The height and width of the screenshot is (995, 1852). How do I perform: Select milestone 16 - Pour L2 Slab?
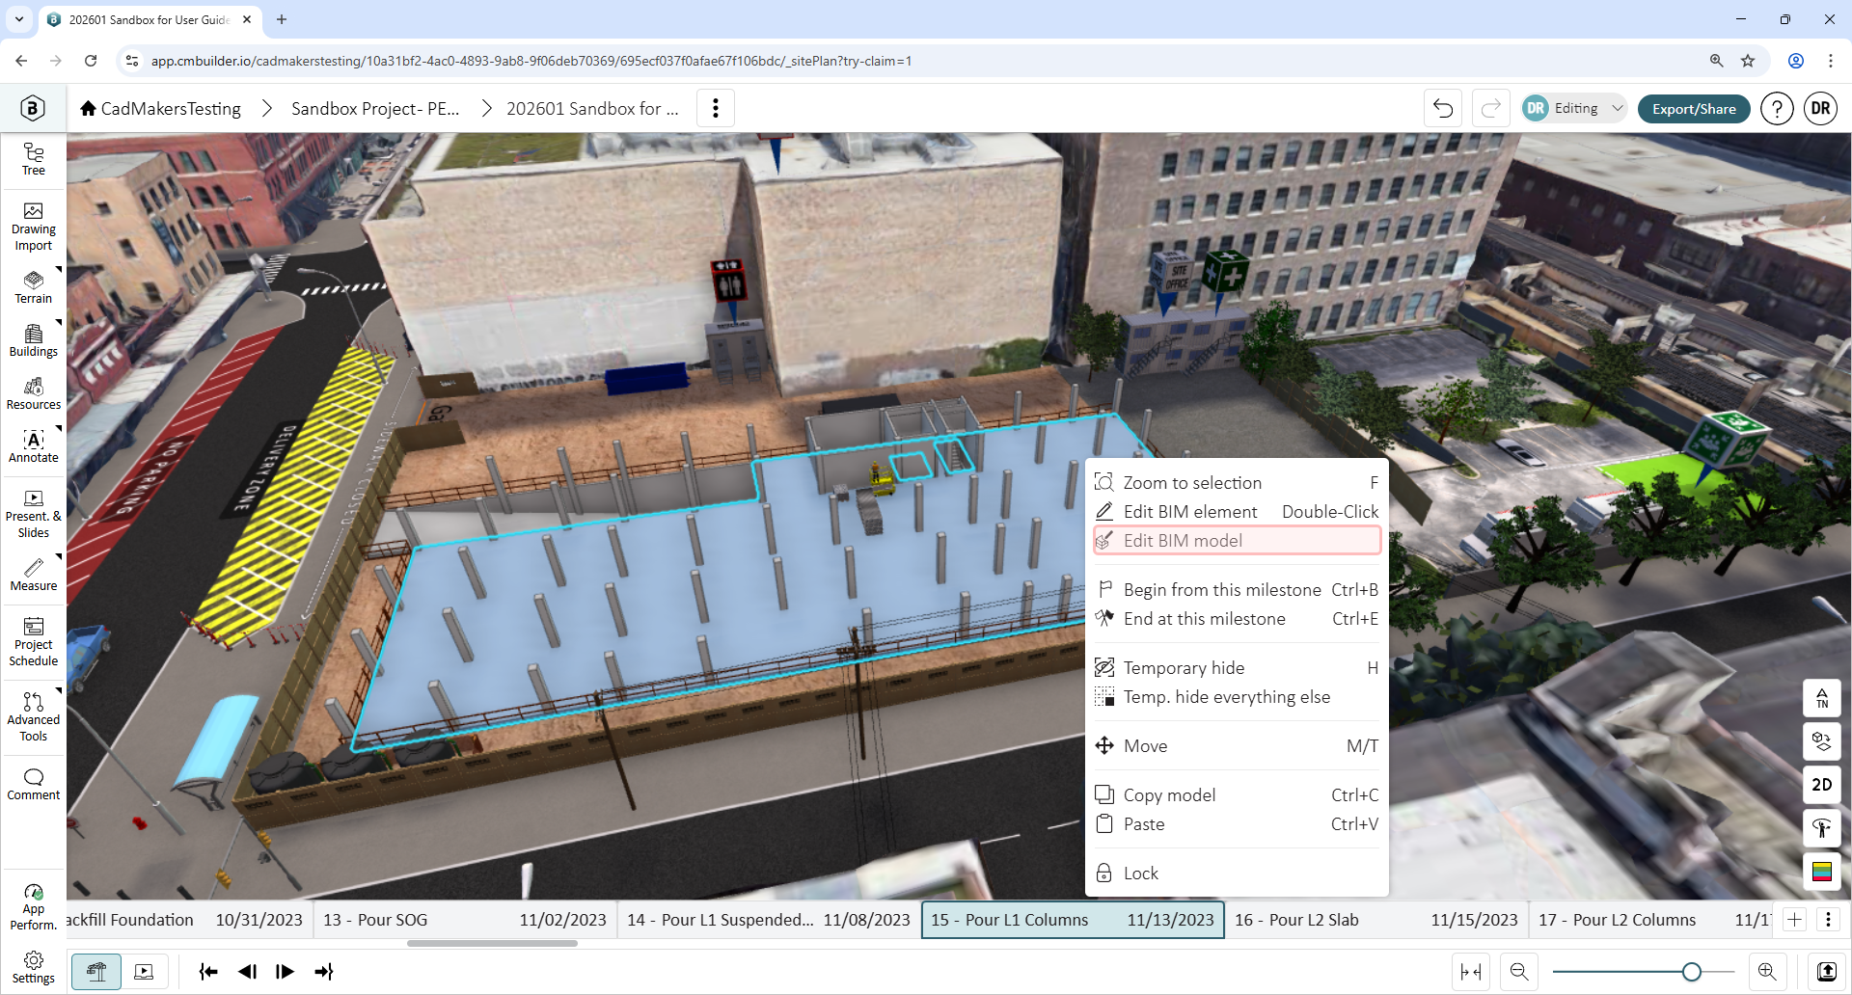[x=1376, y=920]
